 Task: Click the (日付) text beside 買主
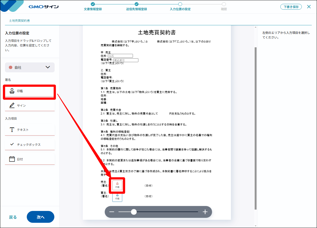[x=148, y=196]
